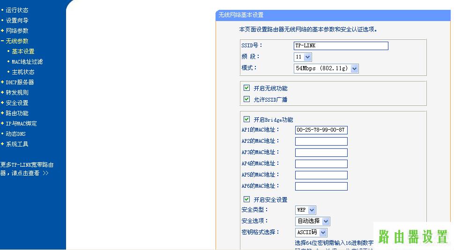Expand IP与MAC绑定 menu section
Screen dimensions: 454x250
tap(21, 124)
